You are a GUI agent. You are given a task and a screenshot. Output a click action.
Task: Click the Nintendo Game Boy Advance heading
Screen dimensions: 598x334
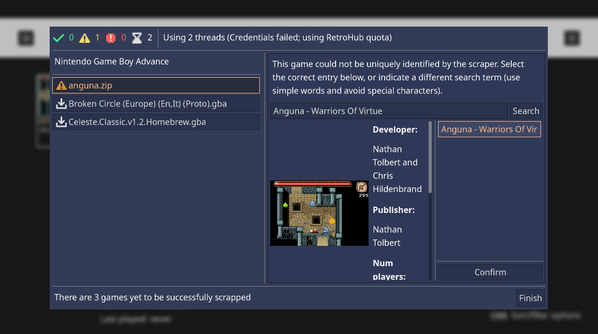coord(112,61)
